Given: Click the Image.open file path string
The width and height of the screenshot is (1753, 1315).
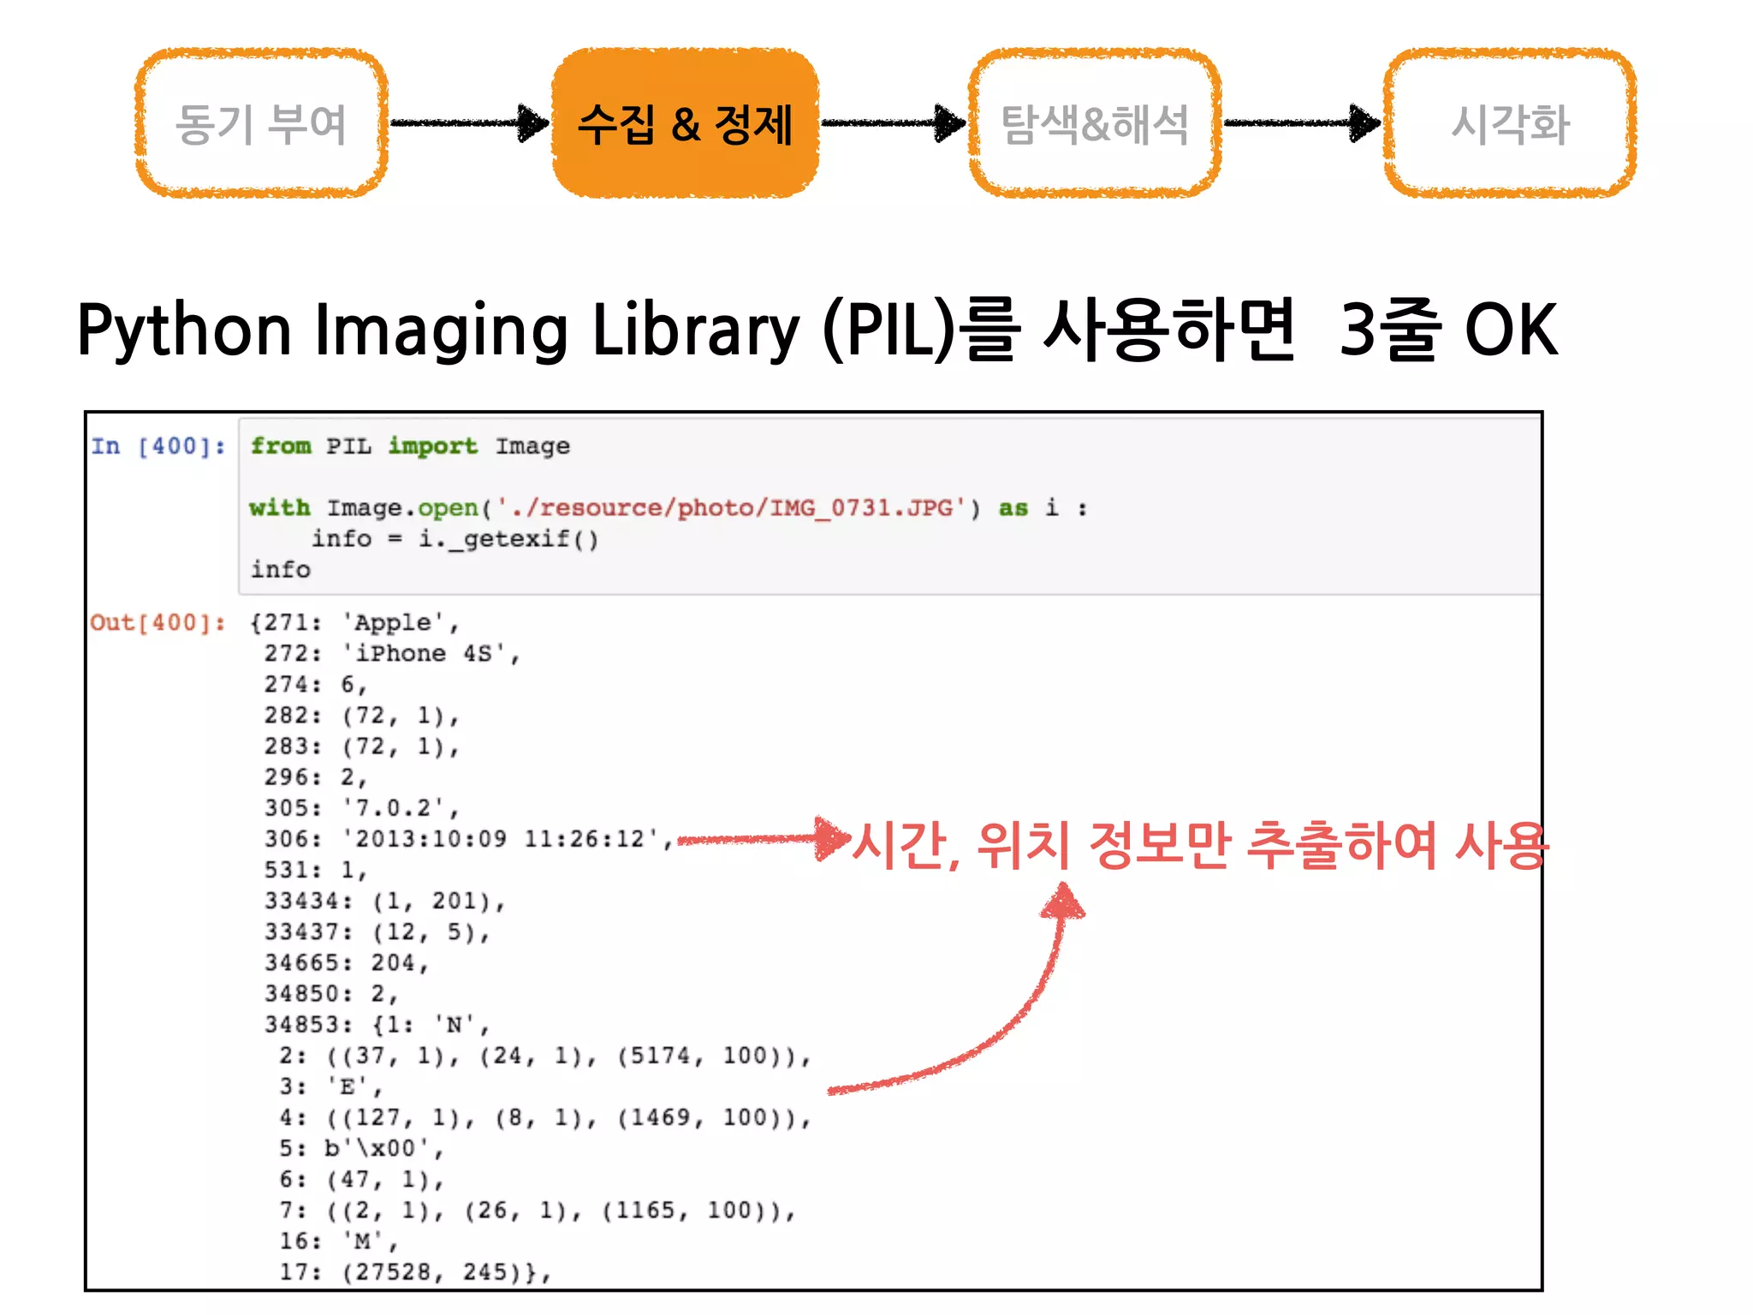Looking at the screenshot, I should [732, 508].
